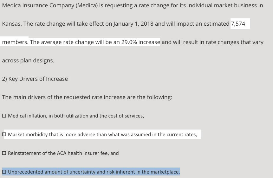Click the highlighted number "7,574"
Viewport: 273px width, 178px height.
(238, 24)
